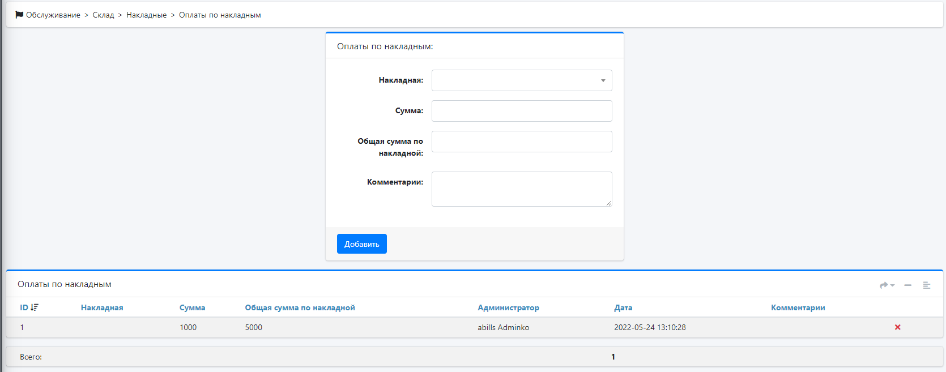Sort table by Накладная column

tap(102, 308)
